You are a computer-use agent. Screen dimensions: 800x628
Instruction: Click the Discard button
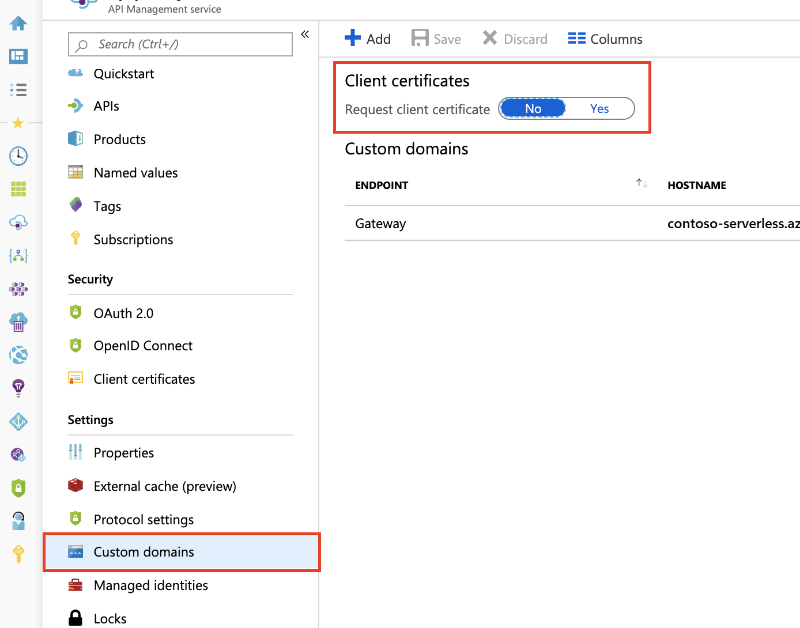[x=515, y=39]
